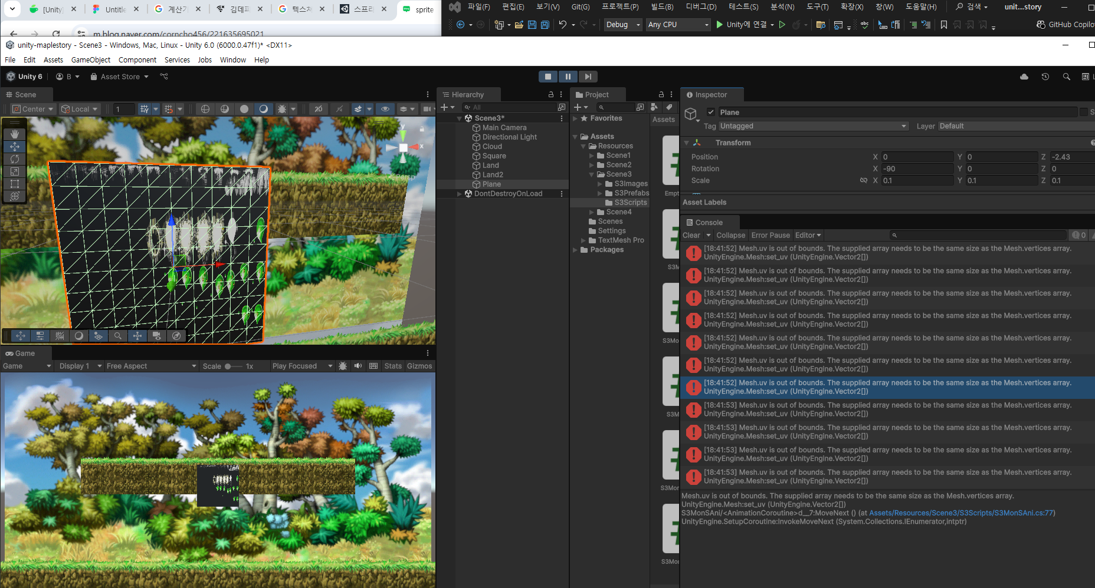
Task: Toggle the Hierarchy panel lock icon
Action: point(551,94)
